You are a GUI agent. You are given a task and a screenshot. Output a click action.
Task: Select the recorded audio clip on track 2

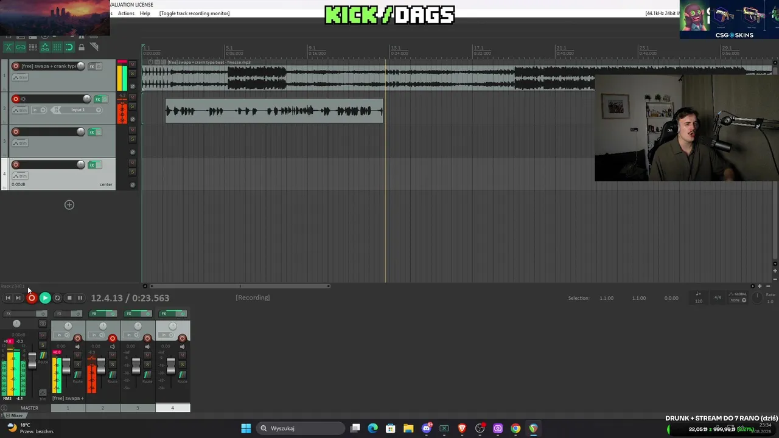click(274, 111)
